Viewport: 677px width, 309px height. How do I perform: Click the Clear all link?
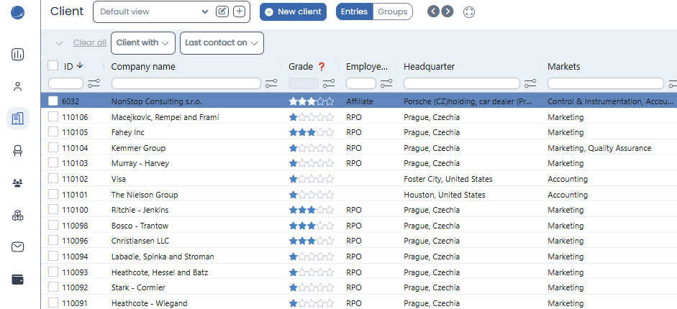tap(90, 43)
